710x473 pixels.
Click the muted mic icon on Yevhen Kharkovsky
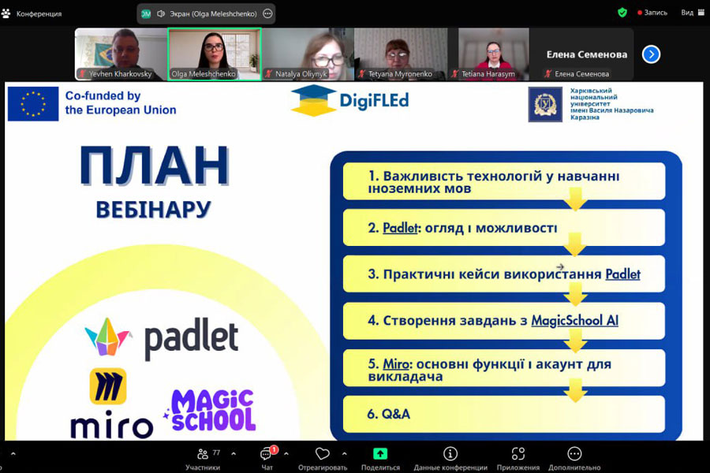(x=82, y=74)
